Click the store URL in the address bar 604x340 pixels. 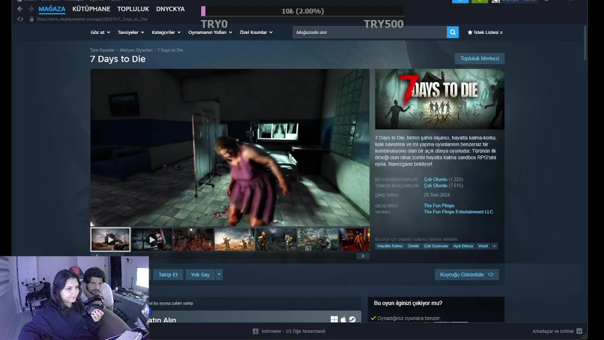pos(92,19)
